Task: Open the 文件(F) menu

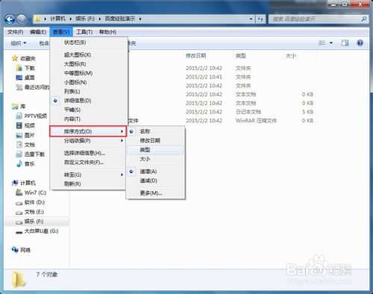Action: pyautogui.click(x=15, y=32)
